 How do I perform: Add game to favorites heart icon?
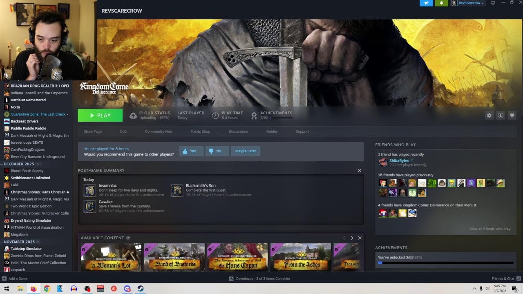tap(512, 116)
